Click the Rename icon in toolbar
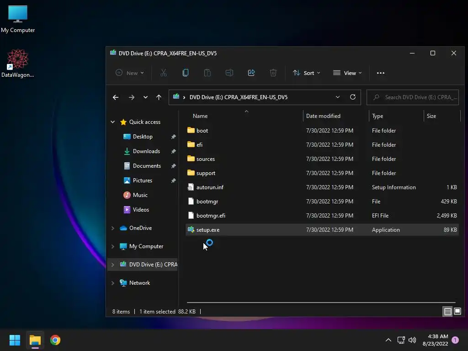Viewport: 468px width, 351px height. 229,73
